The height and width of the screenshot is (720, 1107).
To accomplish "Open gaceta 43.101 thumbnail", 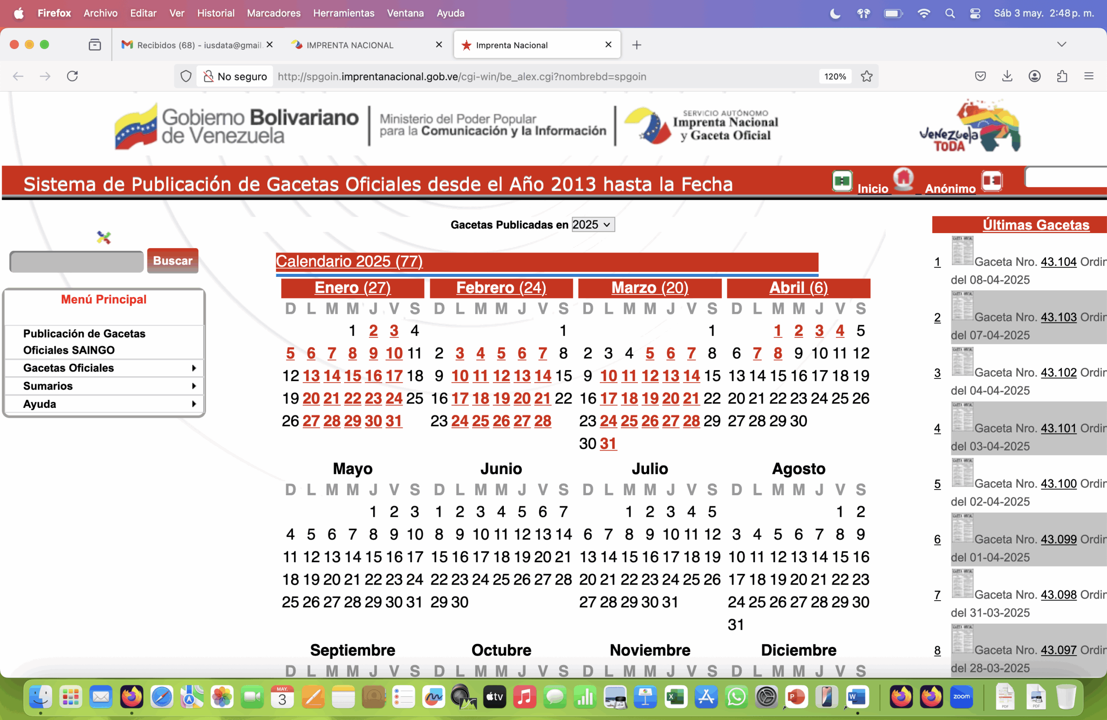I will (962, 417).
